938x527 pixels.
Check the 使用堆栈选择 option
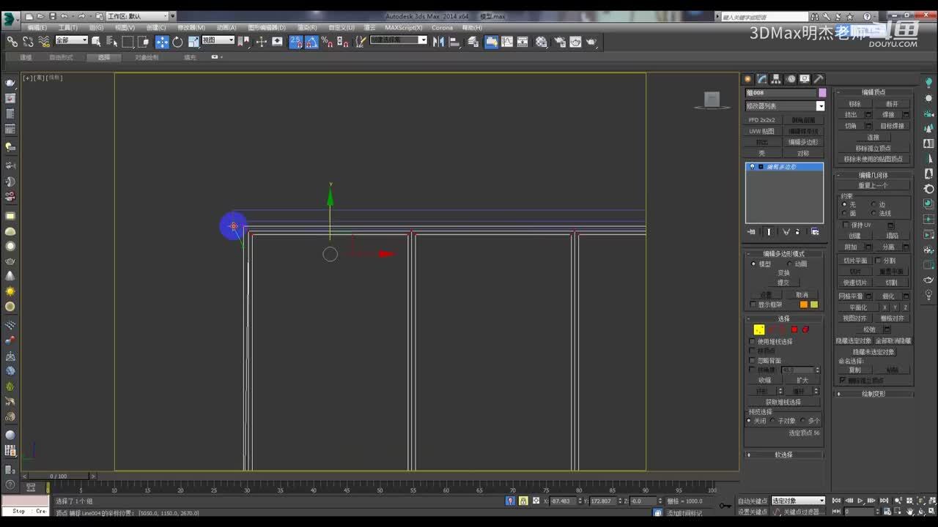click(x=752, y=342)
